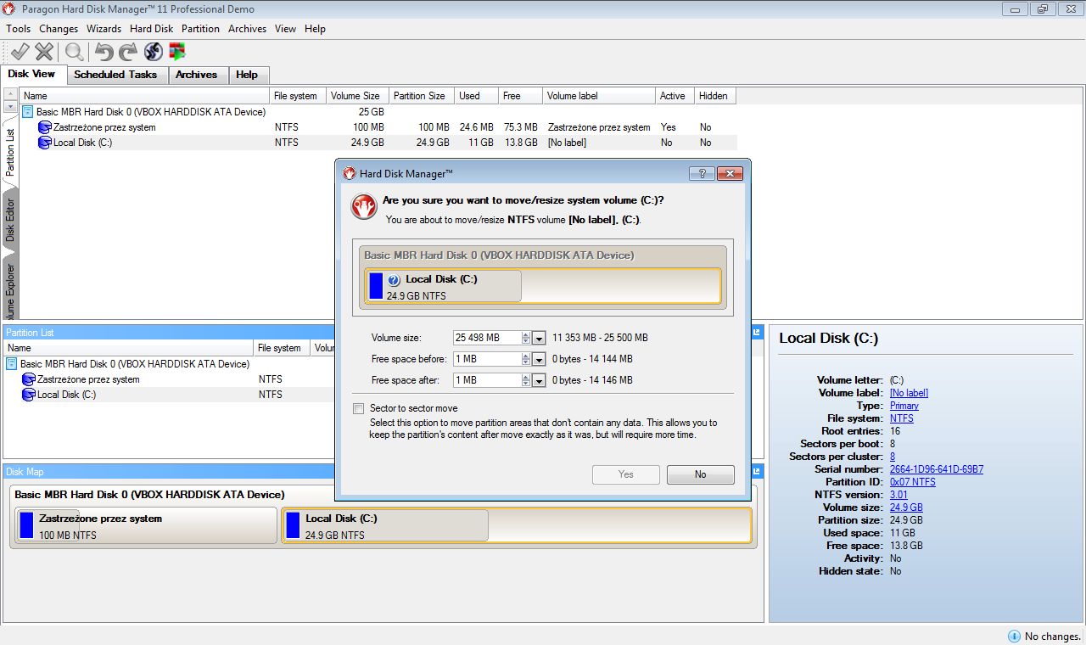Click the Local Disk (C:) block inside dialog
1086x645 pixels.
(x=543, y=286)
